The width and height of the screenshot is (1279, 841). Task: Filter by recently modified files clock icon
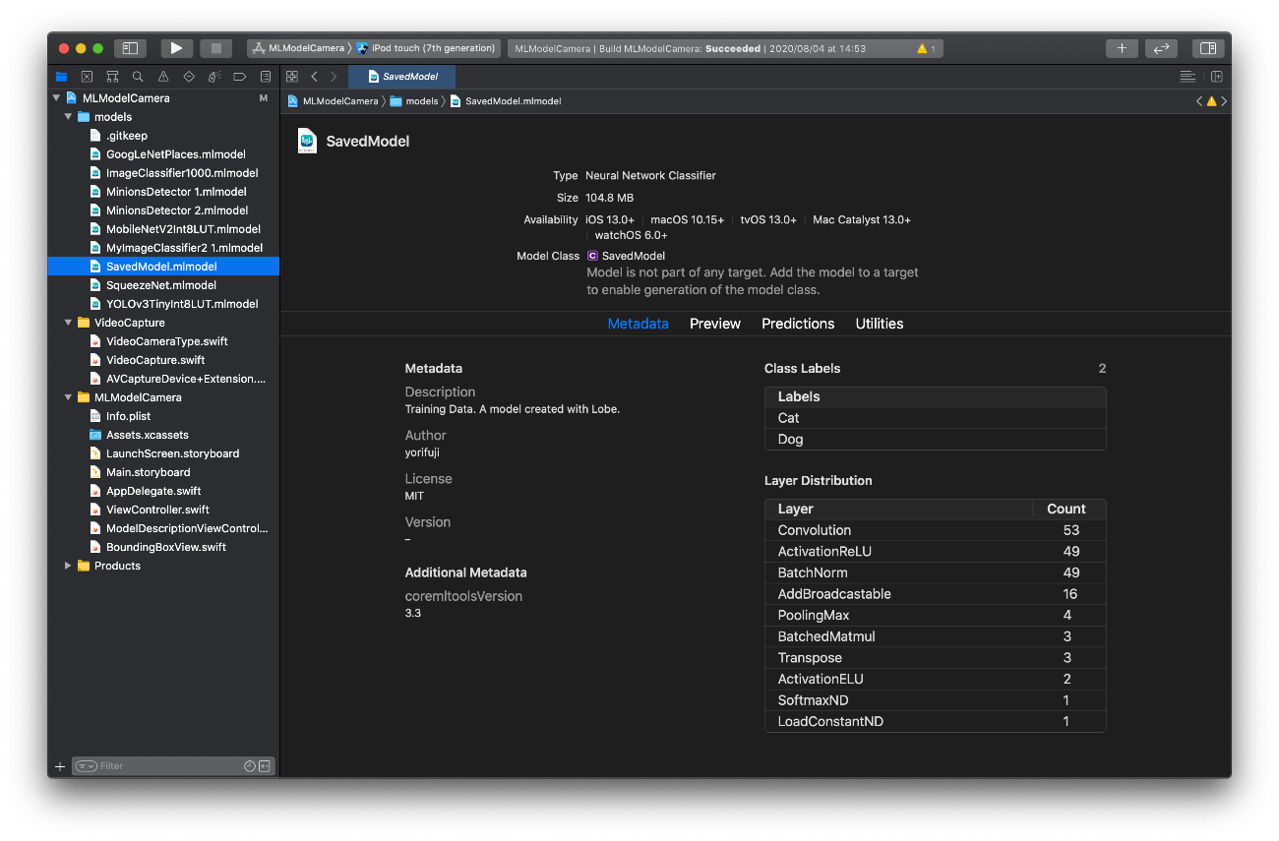[x=250, y=766]
